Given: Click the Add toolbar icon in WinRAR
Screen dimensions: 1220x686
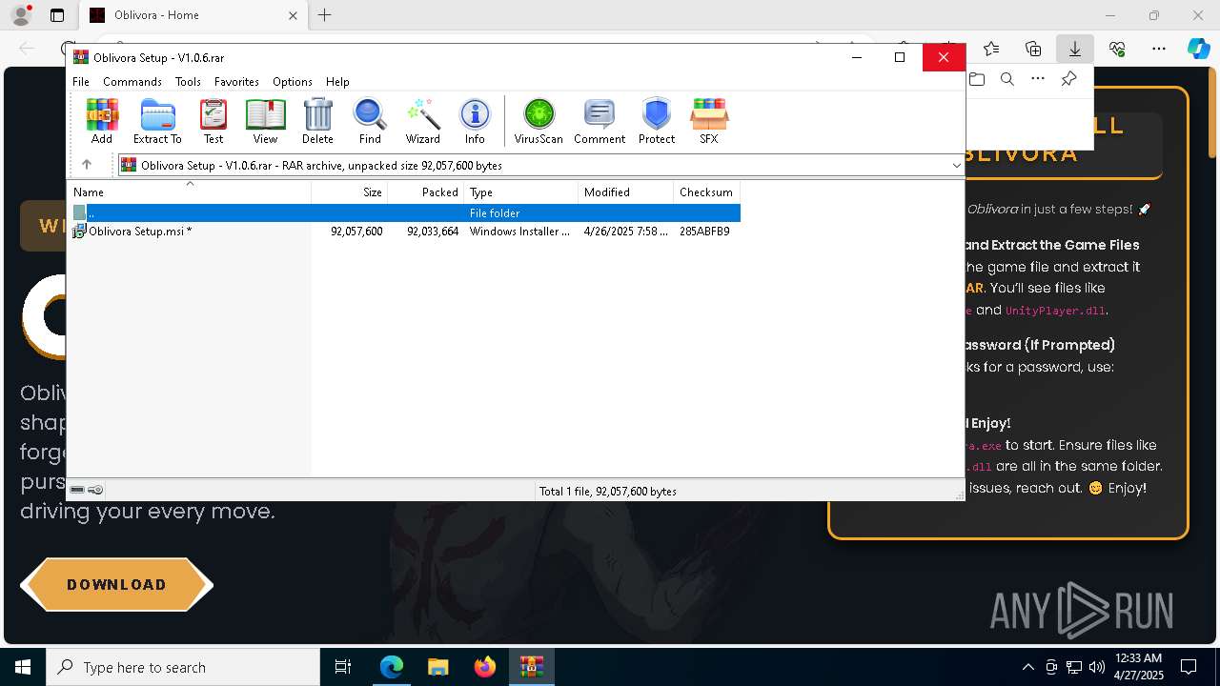Looking at the screenshot, I should click(x=101, y=121).
